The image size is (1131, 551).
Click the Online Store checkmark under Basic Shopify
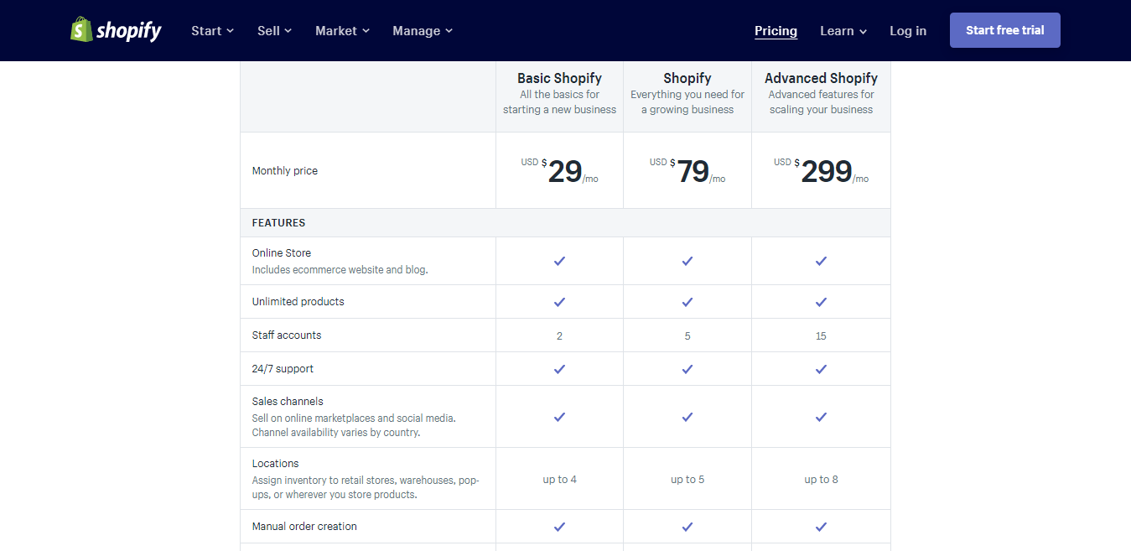tap(559, 261)
